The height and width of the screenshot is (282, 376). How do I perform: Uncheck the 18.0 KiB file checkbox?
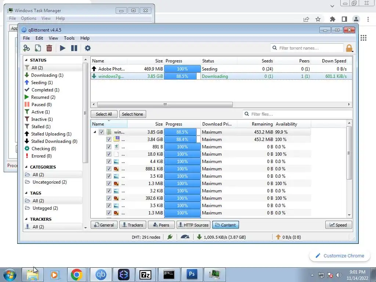109,154
